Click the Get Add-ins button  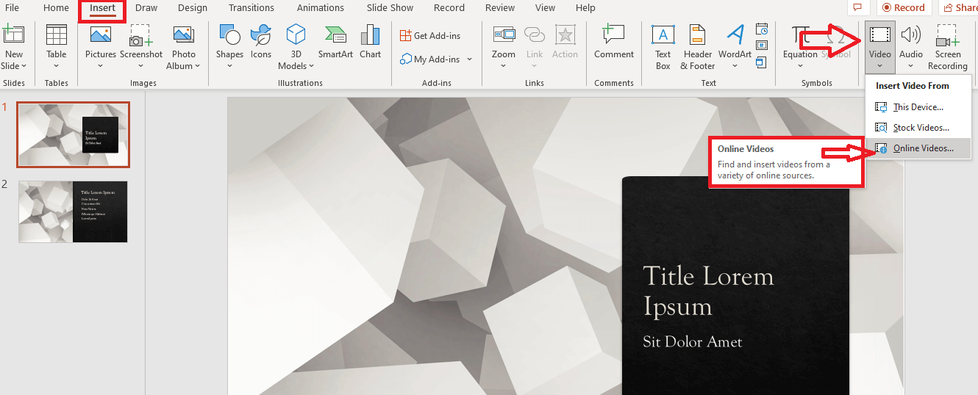pos(430,35)
